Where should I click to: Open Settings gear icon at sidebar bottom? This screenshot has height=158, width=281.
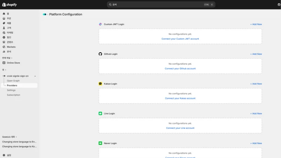pos(4,155)
